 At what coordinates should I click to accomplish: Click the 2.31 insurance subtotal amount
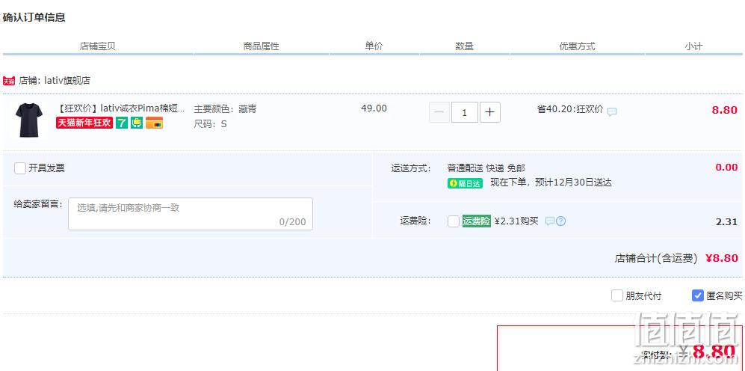click(x=727, y=221)
